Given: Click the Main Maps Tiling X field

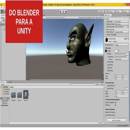Looking at the screenshot, I should tap(118, 76).
